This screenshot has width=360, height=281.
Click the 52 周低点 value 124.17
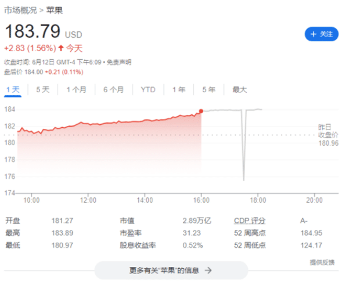311,246
